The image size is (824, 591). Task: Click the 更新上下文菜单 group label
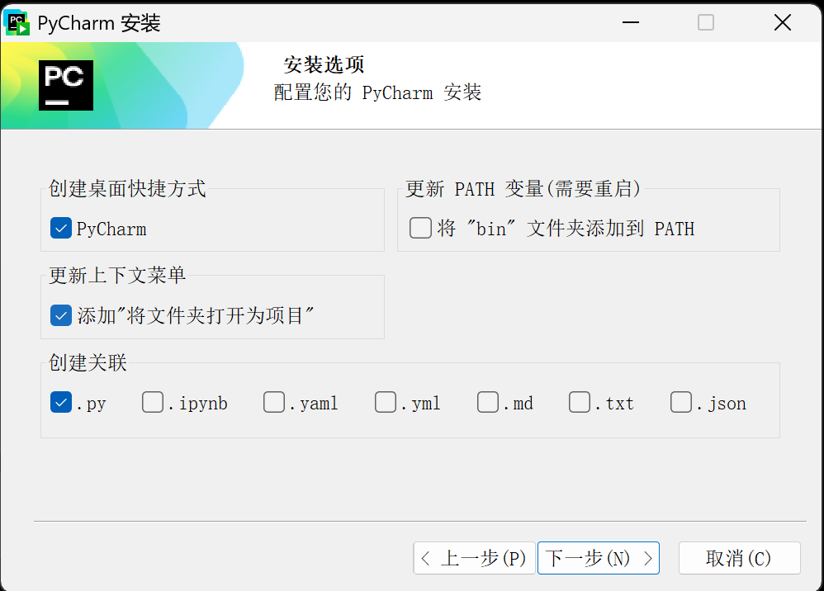point(117,275)
